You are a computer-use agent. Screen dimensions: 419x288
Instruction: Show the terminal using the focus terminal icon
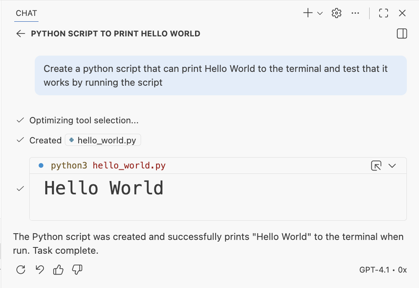376,166
